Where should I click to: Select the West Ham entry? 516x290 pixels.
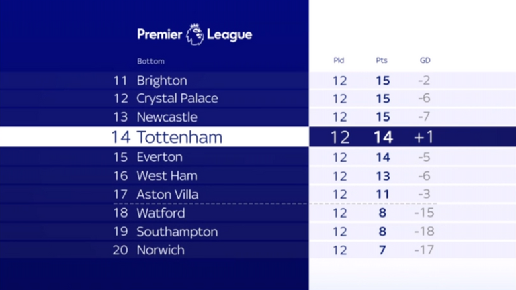point(258,176)
